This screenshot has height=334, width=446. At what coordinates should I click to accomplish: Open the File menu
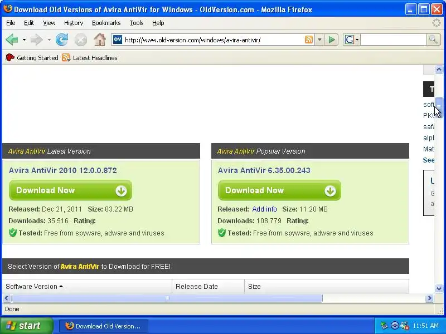point(11,23)
